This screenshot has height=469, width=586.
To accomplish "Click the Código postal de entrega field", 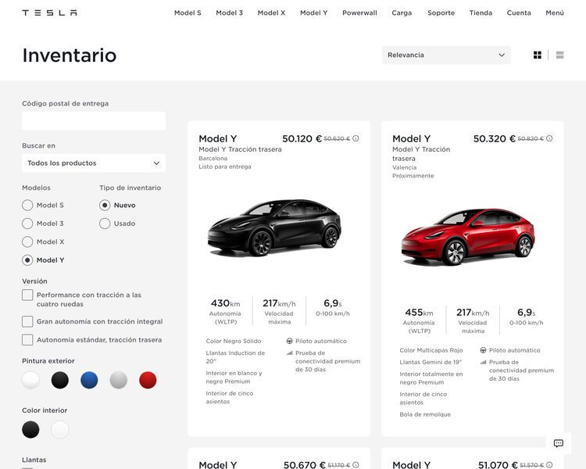I will click(94, 121).
